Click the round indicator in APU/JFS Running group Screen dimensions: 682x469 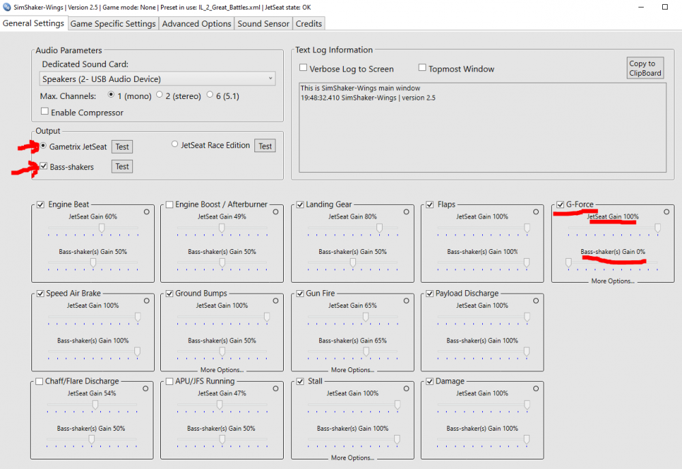tap(276, 388)
